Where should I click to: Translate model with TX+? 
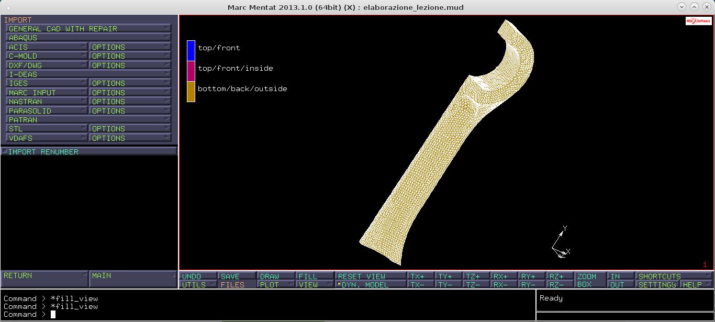pyautogui.click(x=421, y=276)
